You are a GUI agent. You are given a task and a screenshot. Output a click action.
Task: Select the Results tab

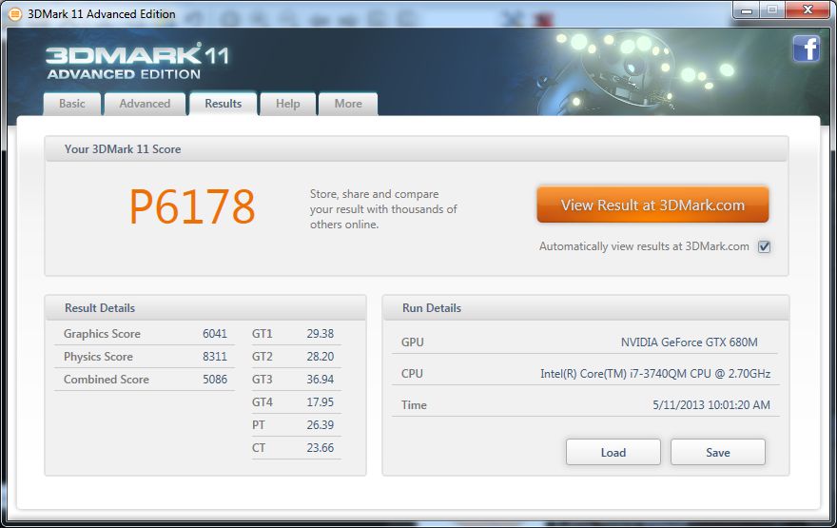click(224, 104)
